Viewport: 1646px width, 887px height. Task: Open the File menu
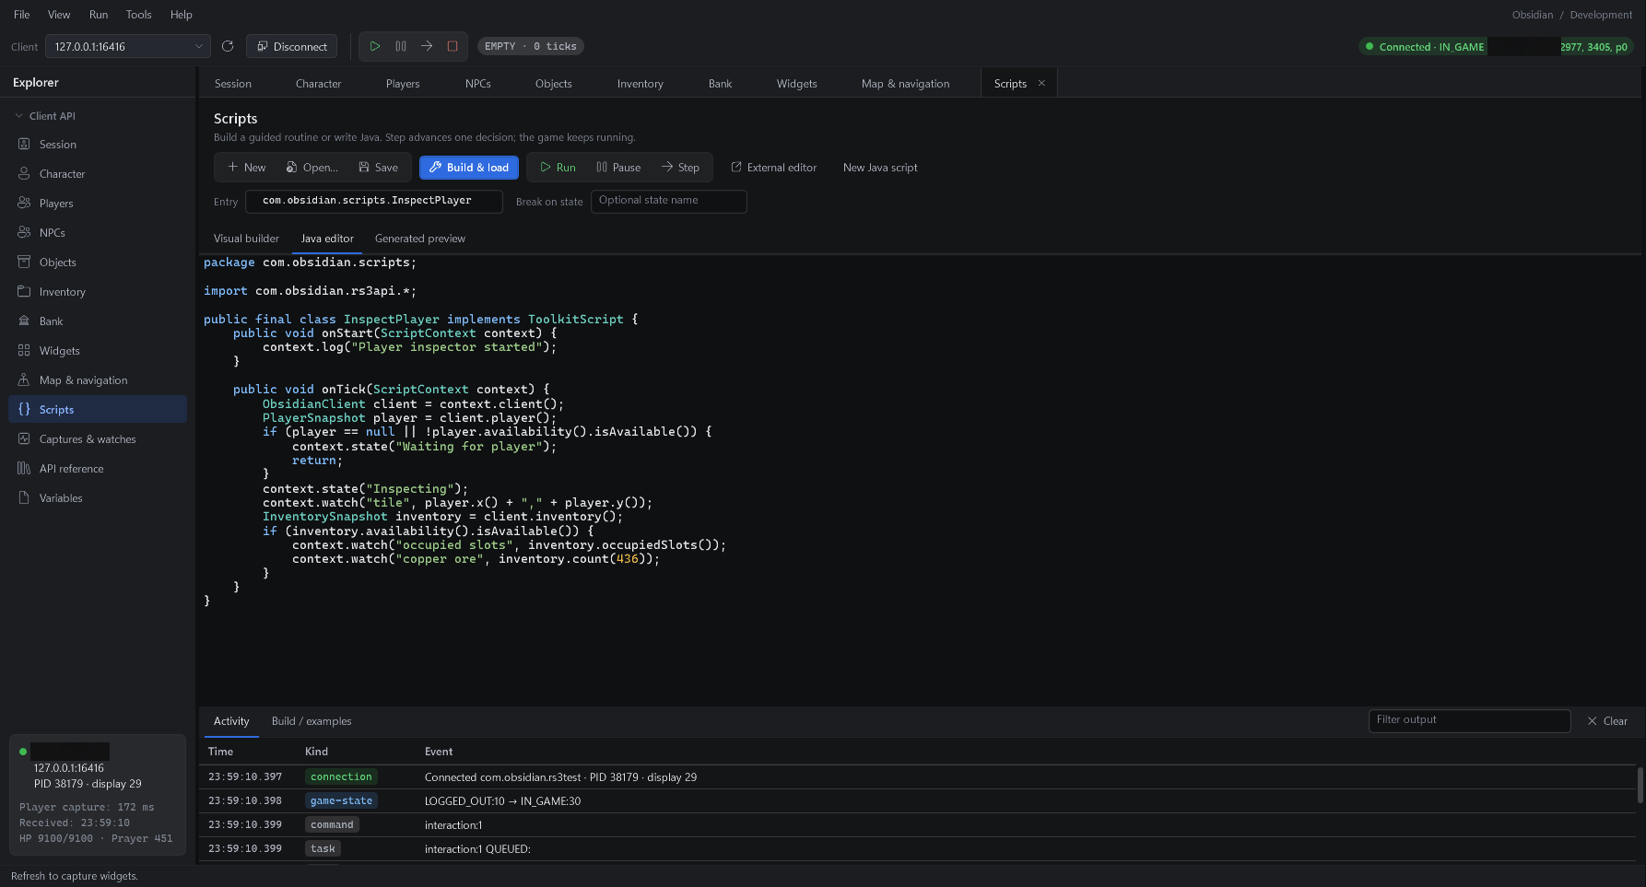point(22,15)
